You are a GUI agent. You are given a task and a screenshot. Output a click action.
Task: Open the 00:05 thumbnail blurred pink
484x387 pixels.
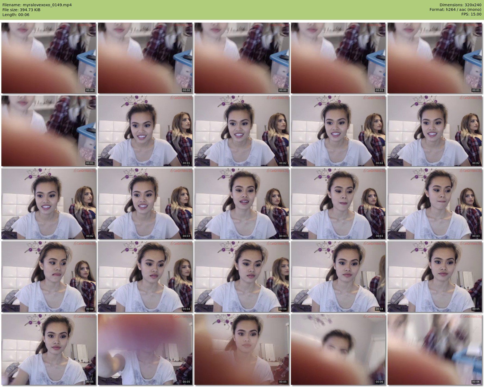pyautogui.click(x=145, y=350)
